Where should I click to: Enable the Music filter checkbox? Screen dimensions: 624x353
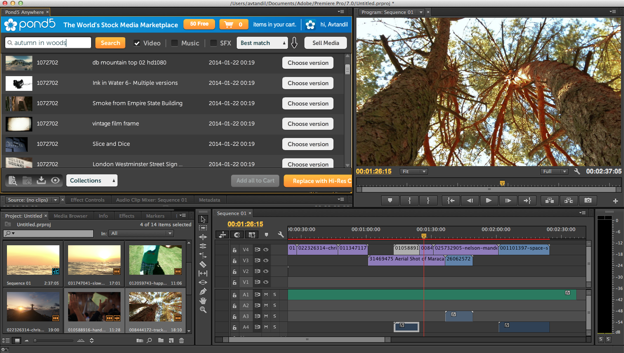174,43
